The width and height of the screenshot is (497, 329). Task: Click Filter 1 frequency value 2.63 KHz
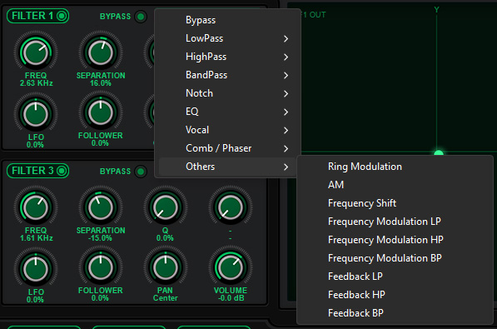point(36,83)
